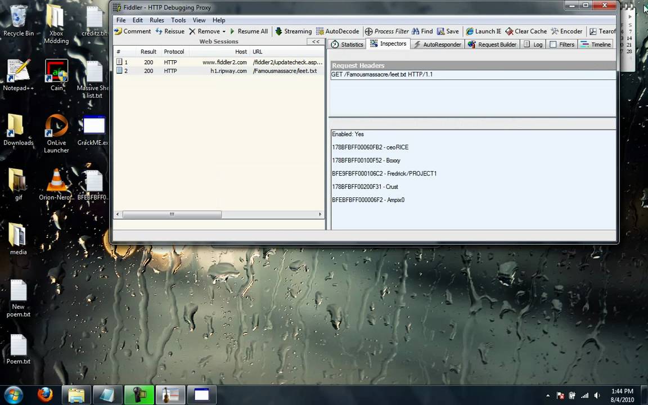Click Windows Explorer taskbar icon
The width and height of the screenshot is (648, 405).
(76, 395)
